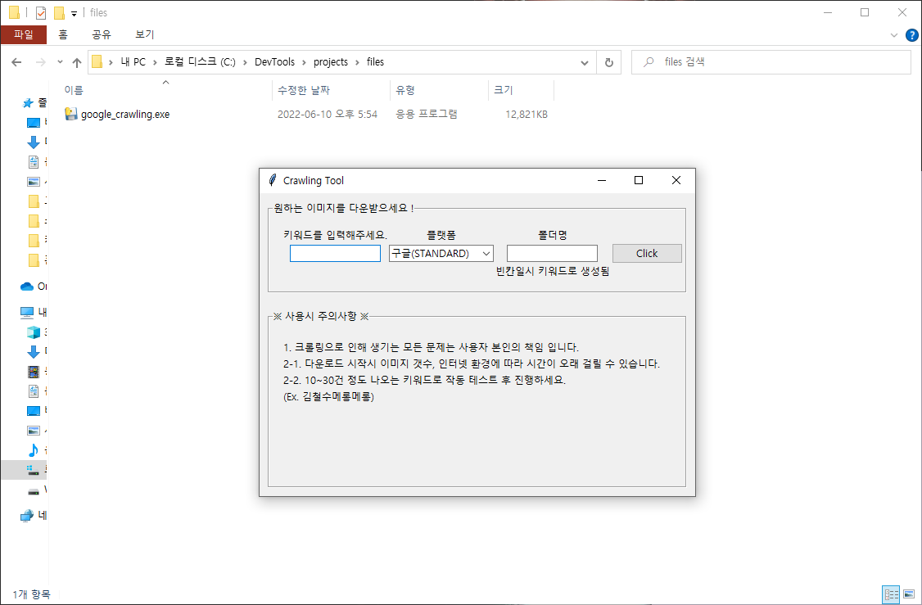The height and width of the screenshot is (605, 922).
Task: Click the Properties checkmark icon in title bar
Action: point(41,13)
